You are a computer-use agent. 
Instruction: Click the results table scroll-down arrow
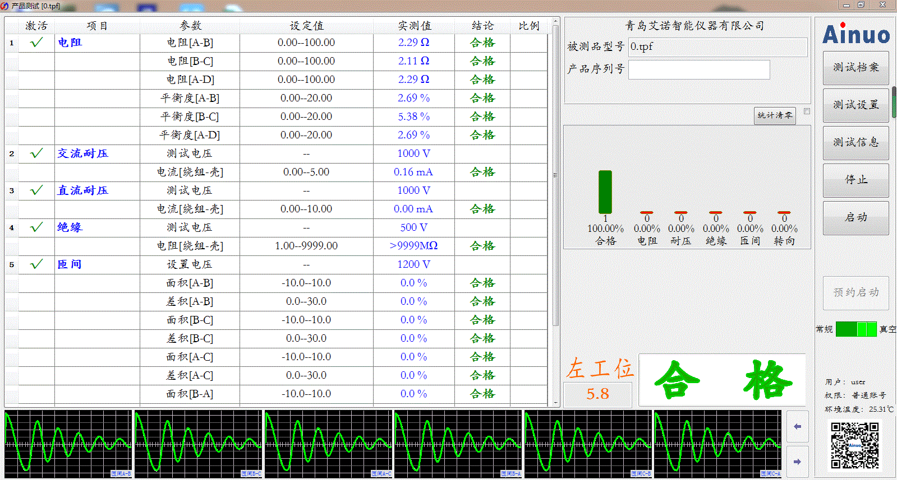click(555, 402)
